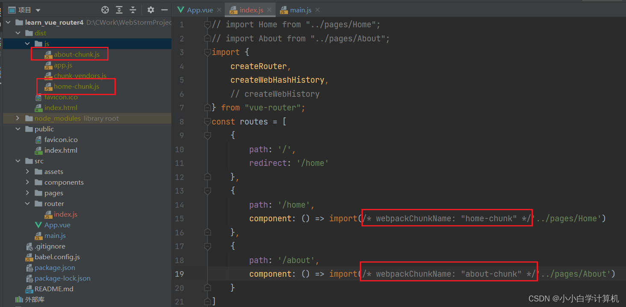Expand the components folder

[x=27, y=182]
